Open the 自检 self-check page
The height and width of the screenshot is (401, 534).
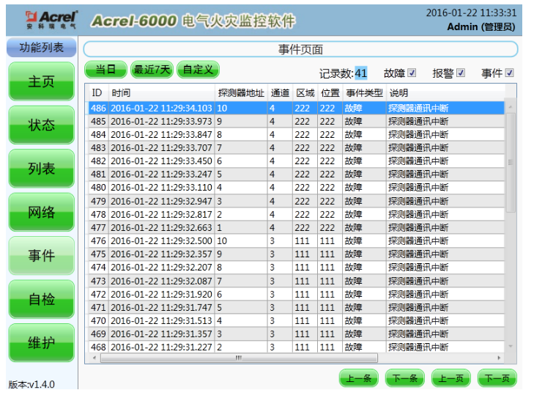(x=42, y=300)
